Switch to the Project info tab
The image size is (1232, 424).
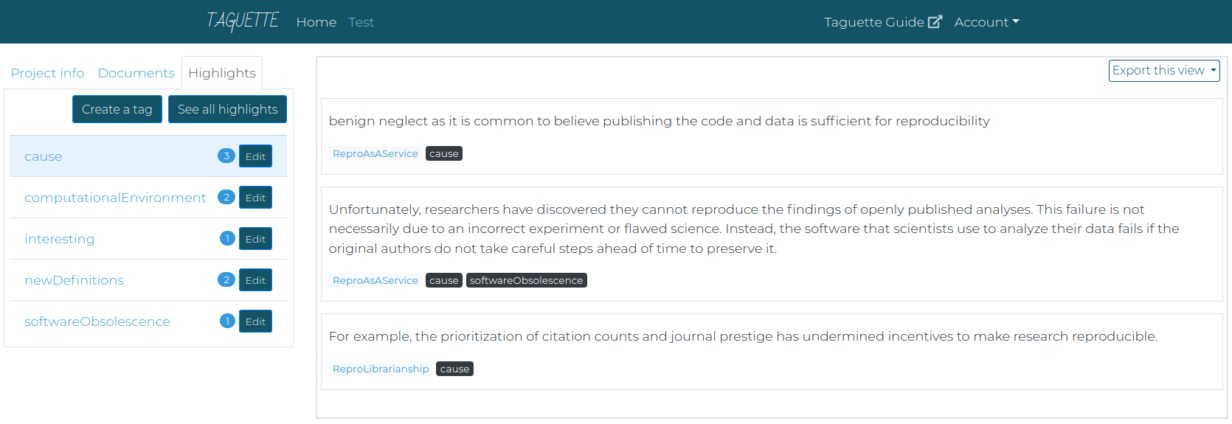[47, 73]
